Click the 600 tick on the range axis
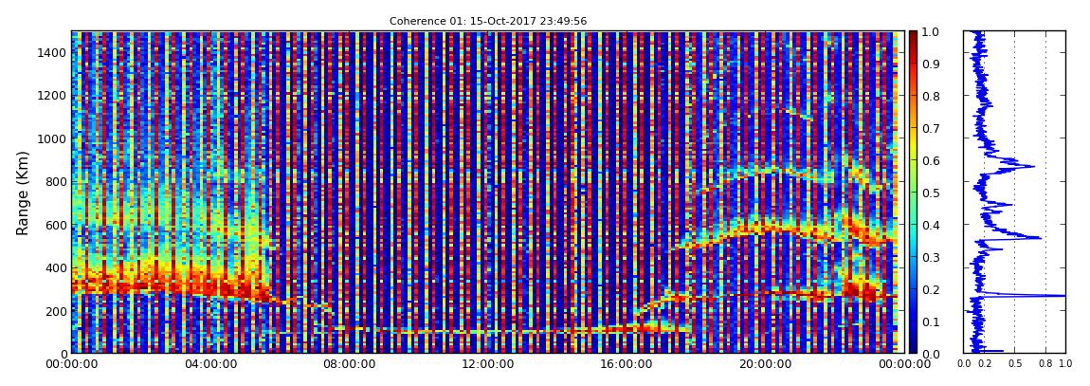 (x=55, y=225)
